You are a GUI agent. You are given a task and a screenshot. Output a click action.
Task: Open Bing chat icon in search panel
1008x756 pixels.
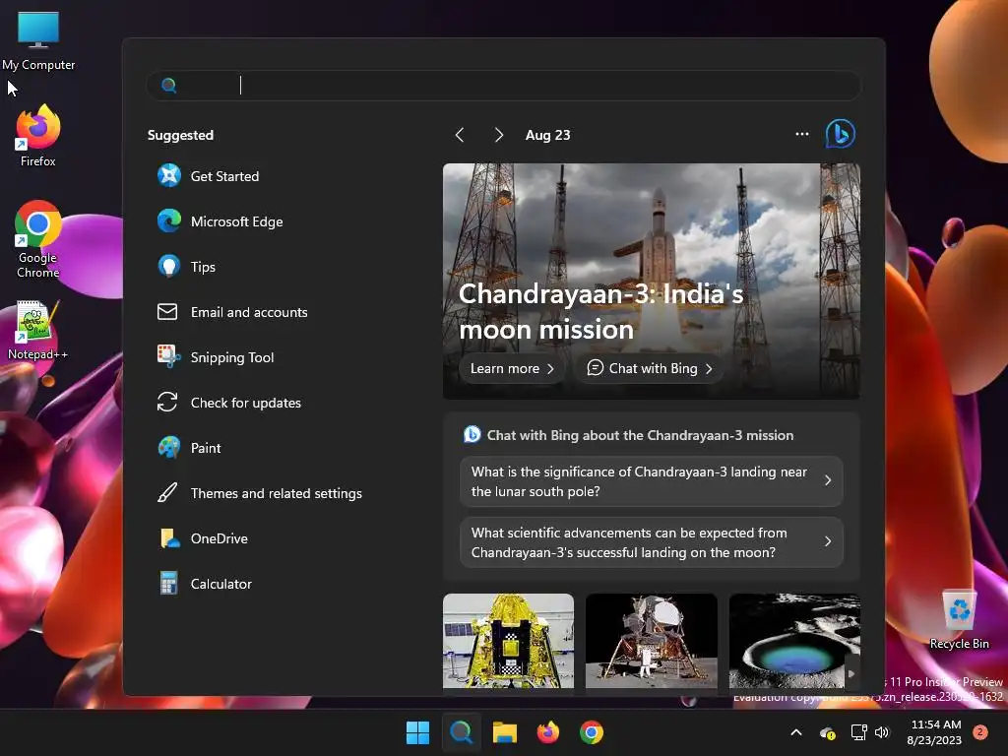[x=841, y=134]
